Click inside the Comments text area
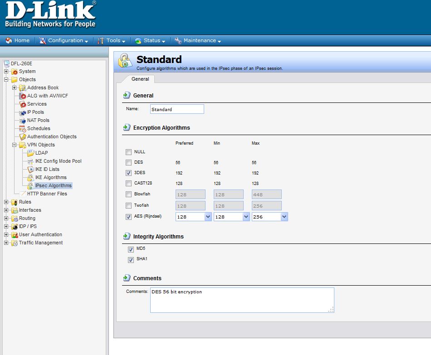Screen dimensions: 431x355 tap(242, 300)
